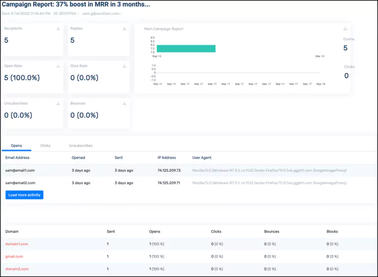Click the Email Address column header
The height and width of the screenshot is (277, 378).
point(17,157)
